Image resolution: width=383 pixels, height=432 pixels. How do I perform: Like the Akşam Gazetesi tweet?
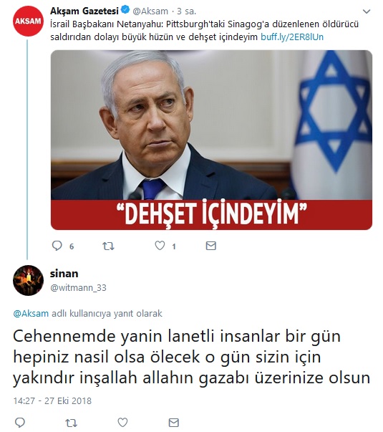[160, 245]
